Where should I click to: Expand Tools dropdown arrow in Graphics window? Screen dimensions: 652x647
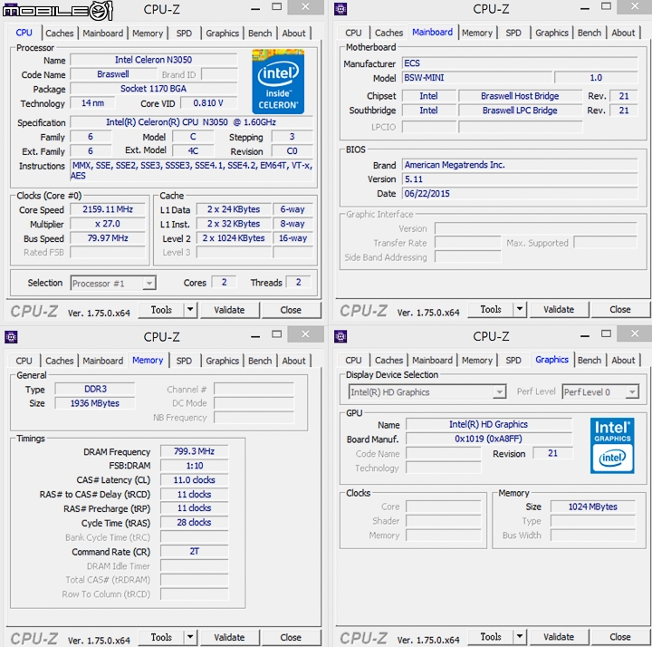520,637
